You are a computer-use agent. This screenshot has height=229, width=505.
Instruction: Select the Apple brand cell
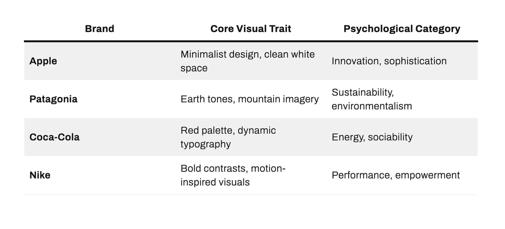43,61
